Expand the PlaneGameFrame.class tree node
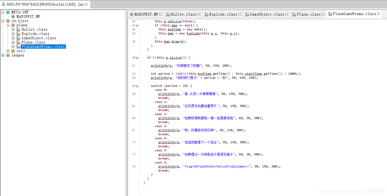The height and width of the screenshot is (196, 387). pyautogui.click(x=13, y=47)
